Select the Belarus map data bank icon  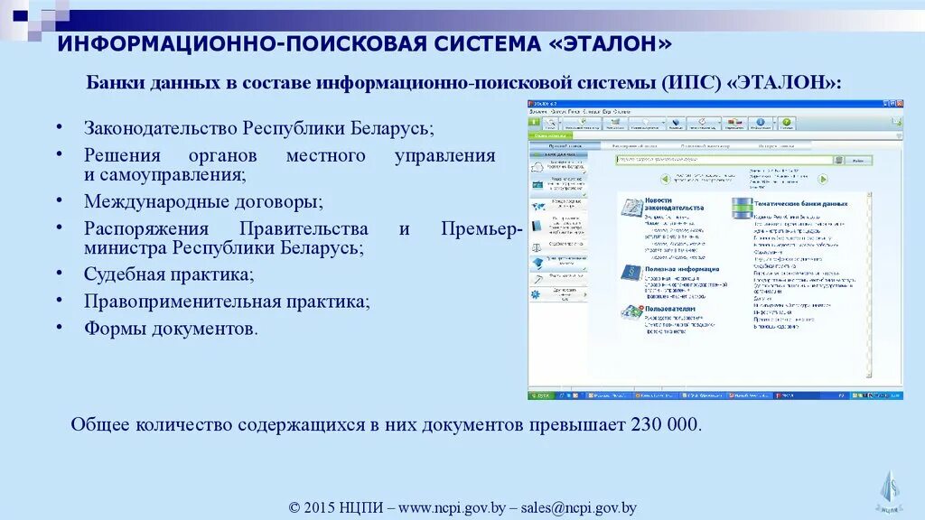tap(537, 167)
